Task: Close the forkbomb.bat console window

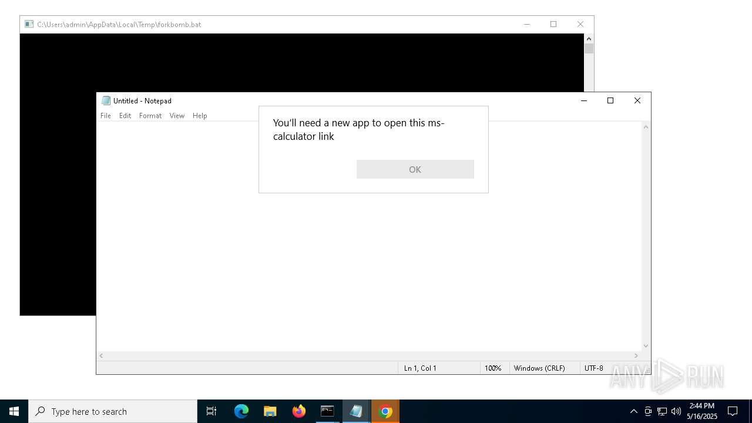Action: point(580,24)
